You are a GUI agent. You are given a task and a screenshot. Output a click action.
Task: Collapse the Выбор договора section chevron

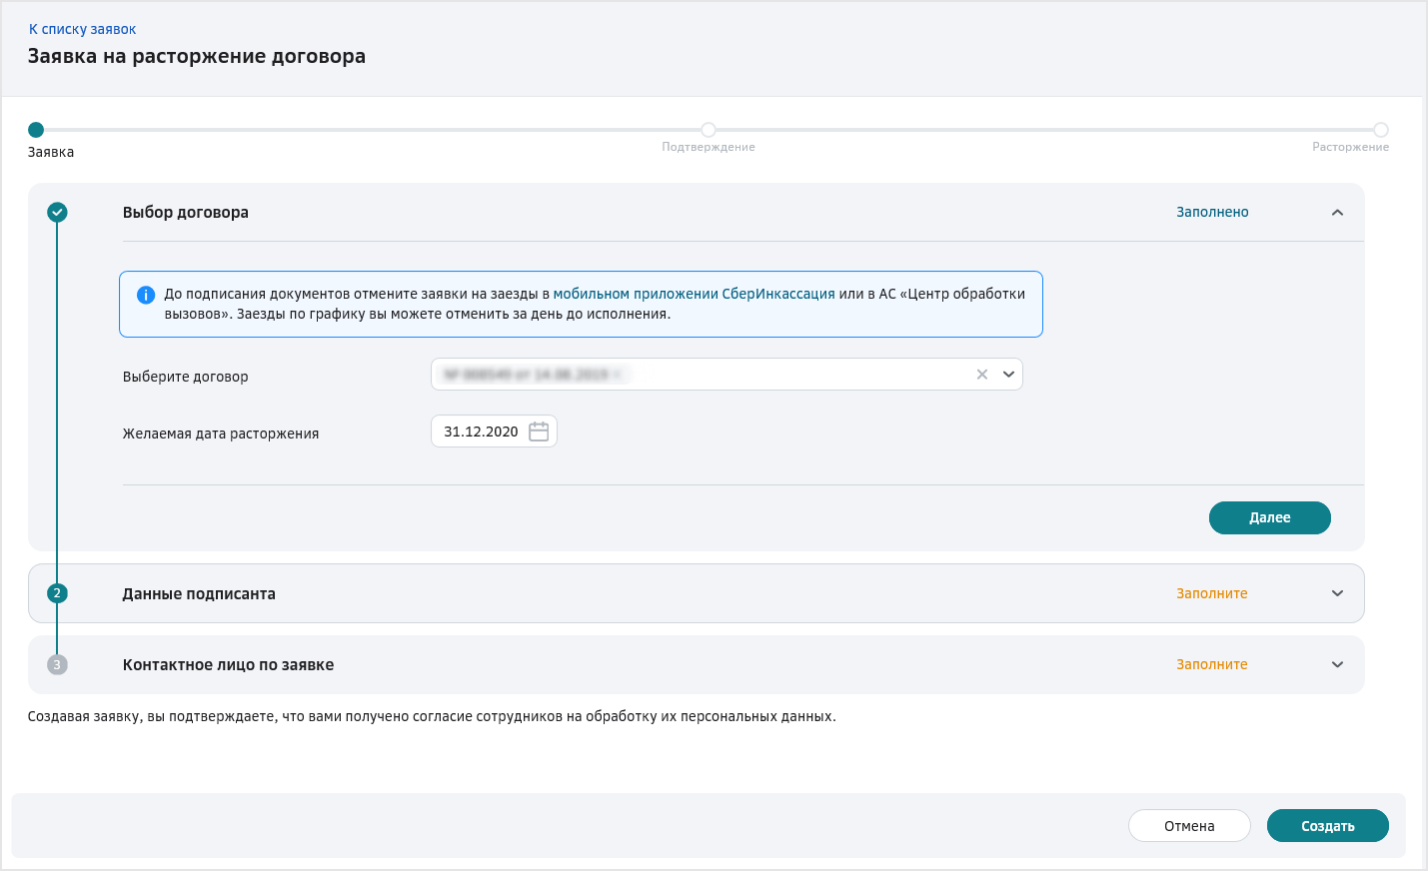tap(1337, 212)
